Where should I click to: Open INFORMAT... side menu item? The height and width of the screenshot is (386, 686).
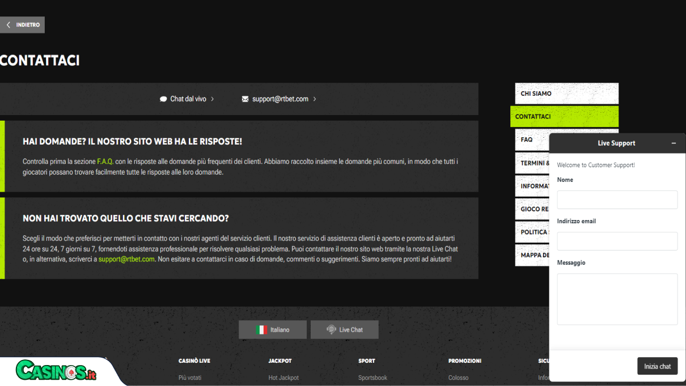click(532, 186)
